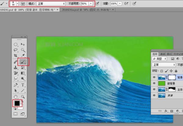This screenshot has height=126, width=183.
Task: Toggle lock transparent pixels
Action: (162, 71)
